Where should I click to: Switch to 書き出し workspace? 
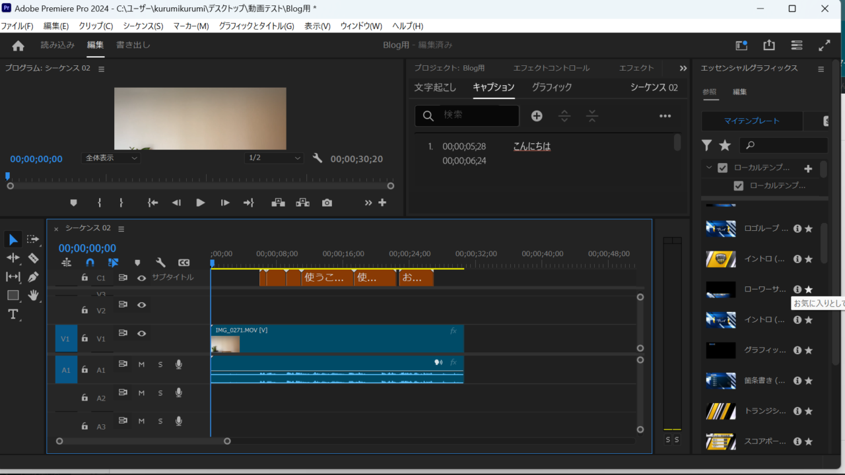point(133,45)
